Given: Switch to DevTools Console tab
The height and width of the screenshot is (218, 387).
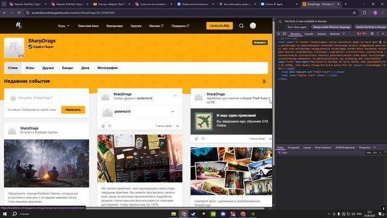Looking at the screenshot, I should click(309, 34).
